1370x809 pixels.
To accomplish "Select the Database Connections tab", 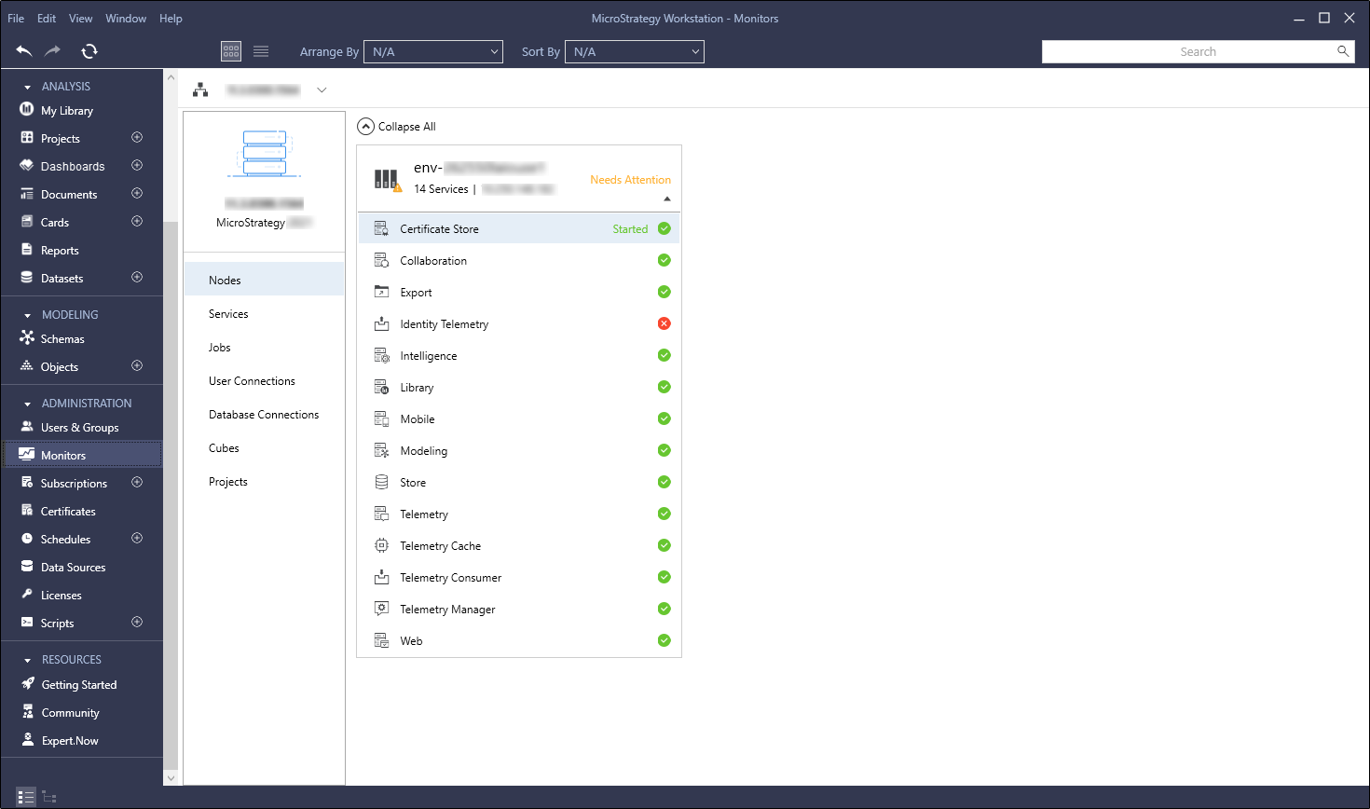I will pyautogui.click(x=264, y=415).
